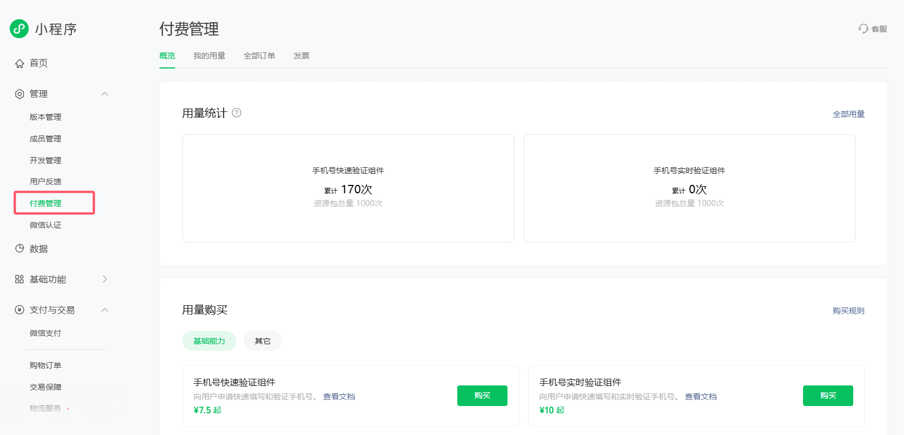Open 交易保障 in the sidebar
This screenshot has width=904, height=435.
[x=45, y=387]
